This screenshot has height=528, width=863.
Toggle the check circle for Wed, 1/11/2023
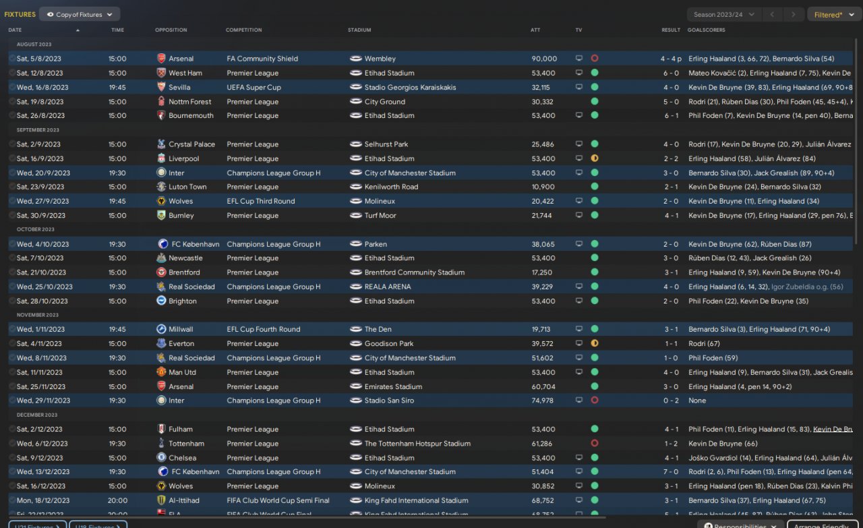click(12, 329)
